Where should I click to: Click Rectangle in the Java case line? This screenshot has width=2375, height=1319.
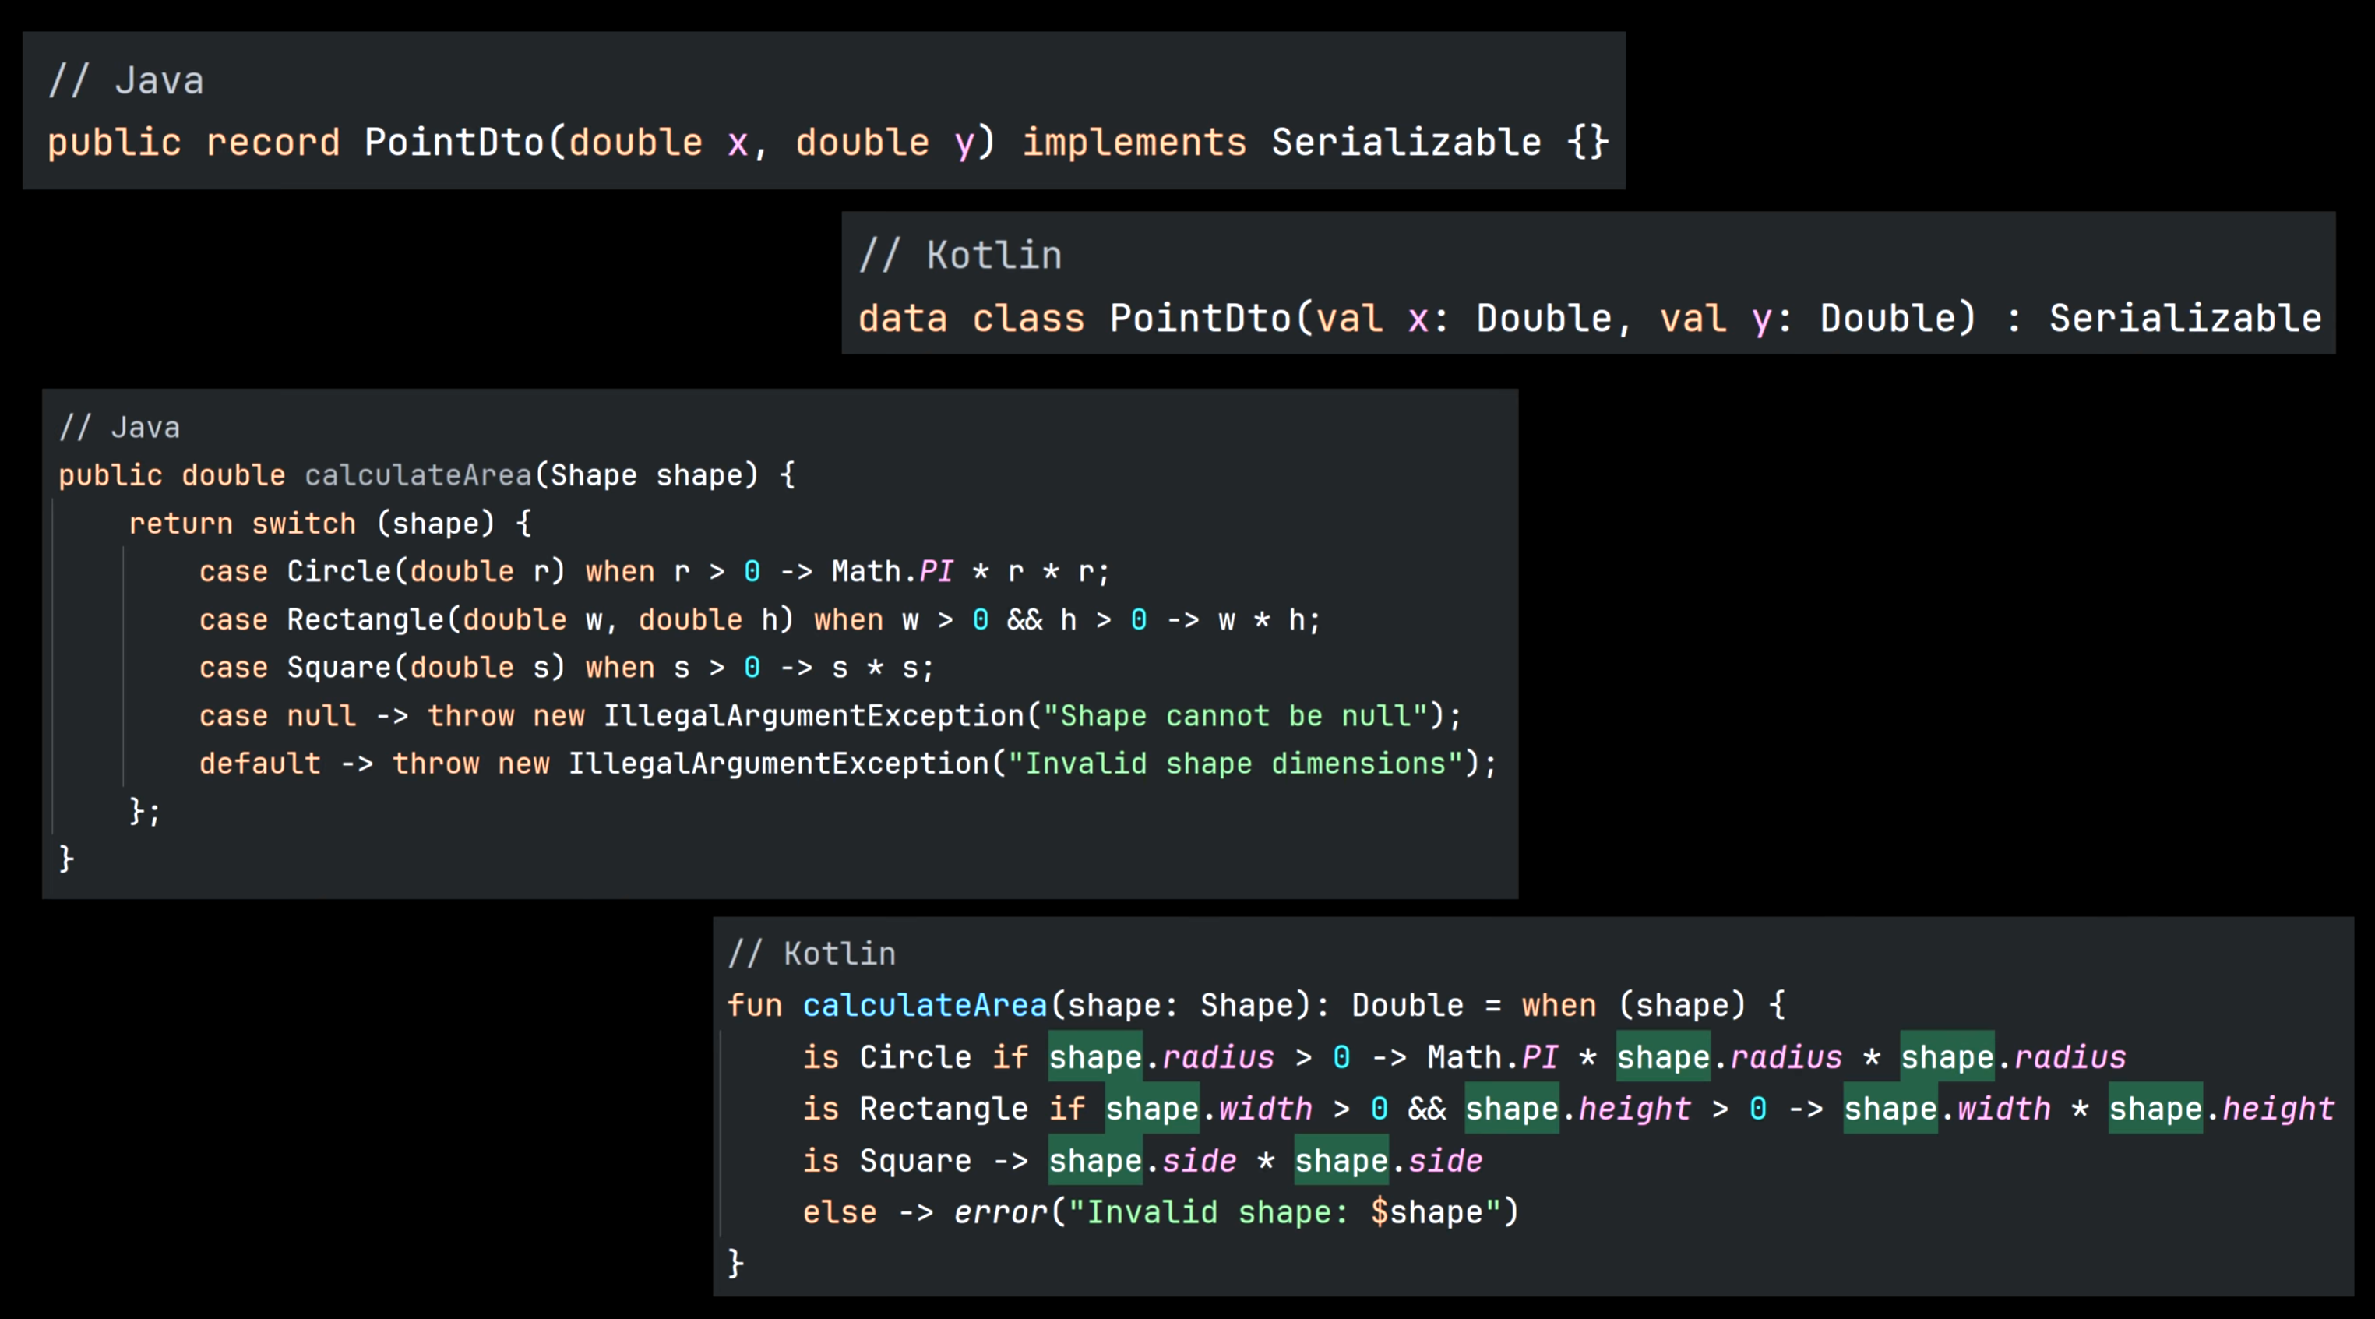365,620
